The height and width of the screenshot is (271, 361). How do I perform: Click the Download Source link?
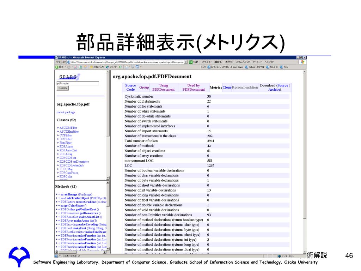(x=282, y=85)
